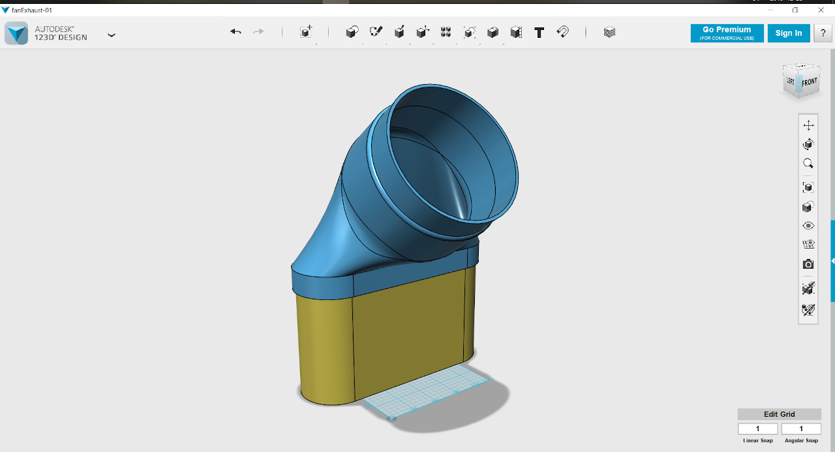The image size is (835, 452).
Task: Take a screenshot with camera icon
Action: pyautogui.click(x=808, y=264)
